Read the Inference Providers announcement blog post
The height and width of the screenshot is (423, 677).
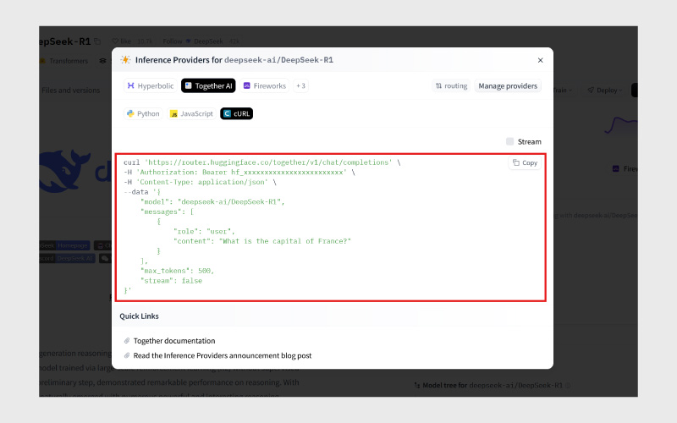pos(223,355)
